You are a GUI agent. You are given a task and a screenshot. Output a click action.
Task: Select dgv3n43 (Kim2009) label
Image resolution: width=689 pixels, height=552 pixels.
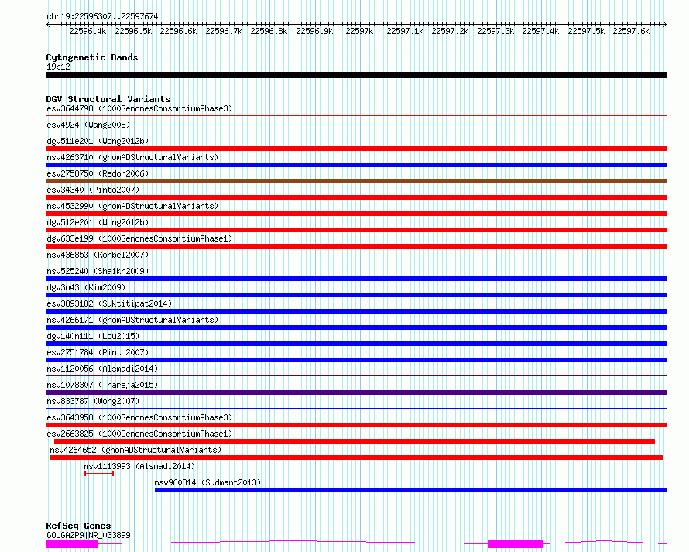pos(86,287)
